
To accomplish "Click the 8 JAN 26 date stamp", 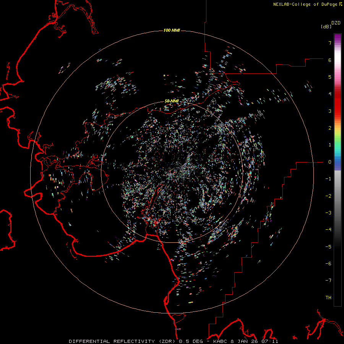I will pos(244,341).
